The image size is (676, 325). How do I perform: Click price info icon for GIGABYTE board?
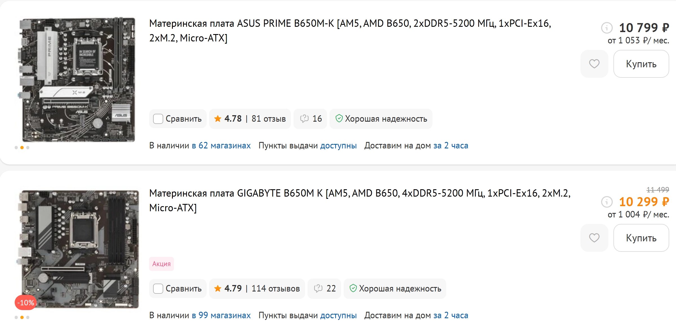(x=607, y=202)
